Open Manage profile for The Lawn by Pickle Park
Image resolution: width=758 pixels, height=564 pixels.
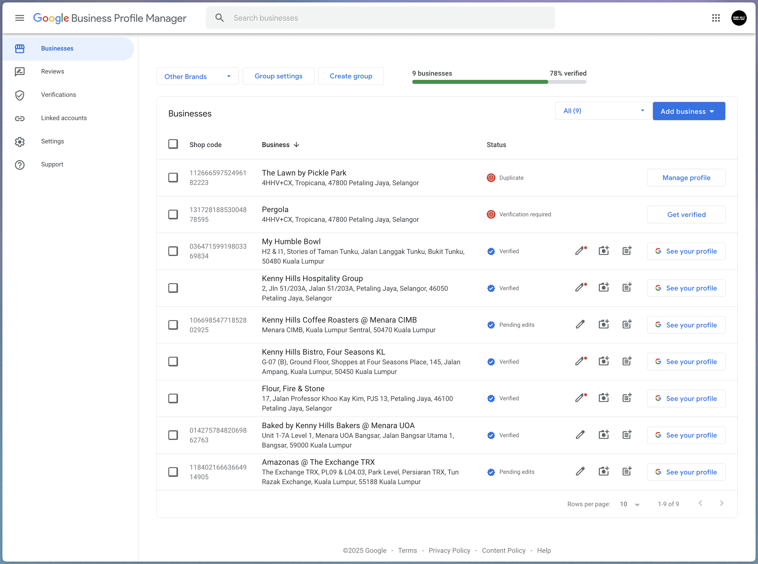click(686, 178)
